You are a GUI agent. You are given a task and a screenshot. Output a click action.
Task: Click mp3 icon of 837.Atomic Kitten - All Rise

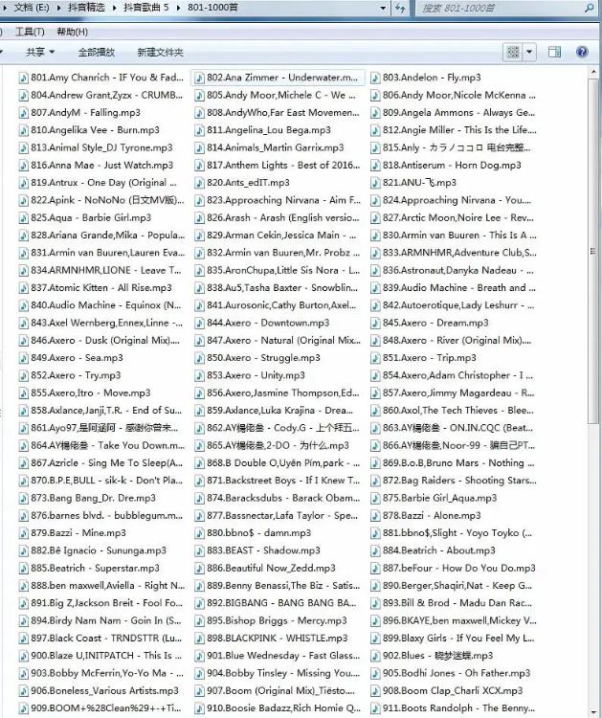23,288
